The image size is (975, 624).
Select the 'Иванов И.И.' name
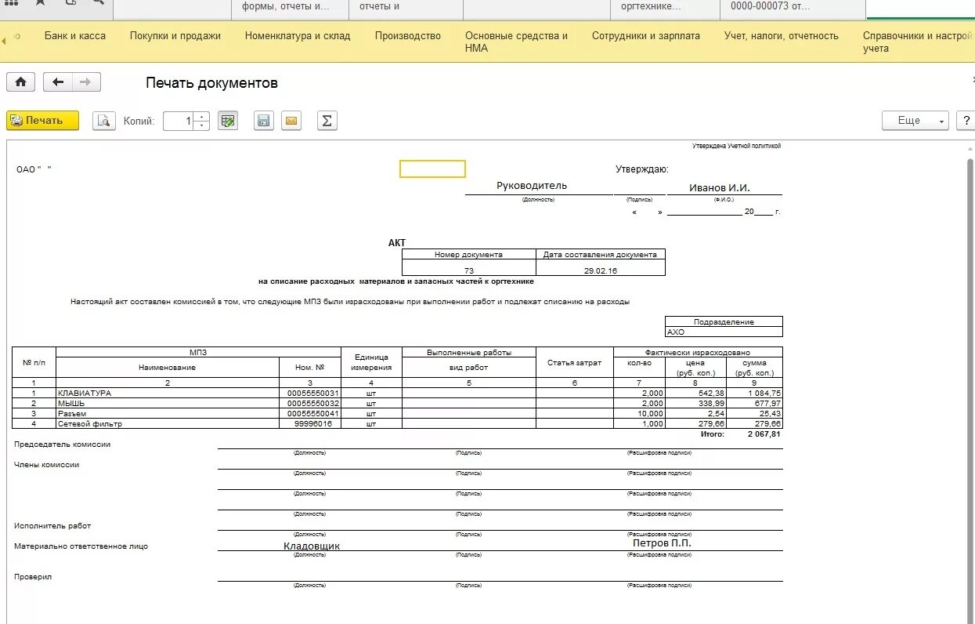(720, 188)
